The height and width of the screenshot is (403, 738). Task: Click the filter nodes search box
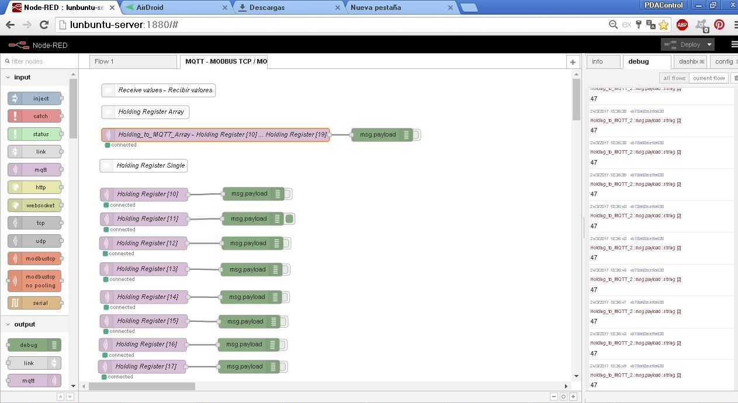[38, 61]
